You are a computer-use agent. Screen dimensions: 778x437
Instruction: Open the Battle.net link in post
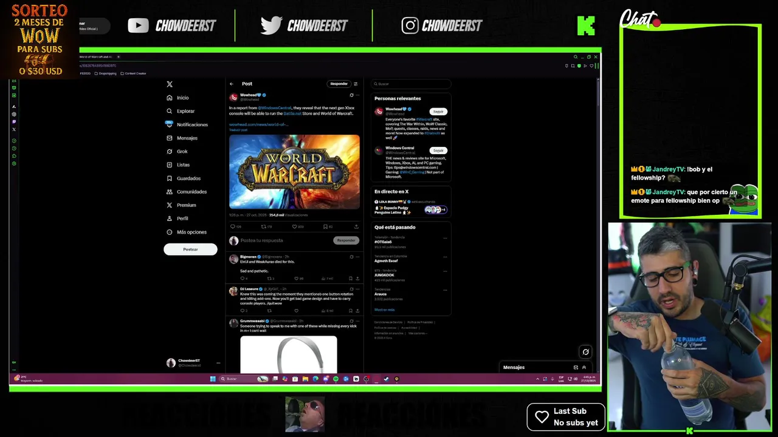[292, 113]
